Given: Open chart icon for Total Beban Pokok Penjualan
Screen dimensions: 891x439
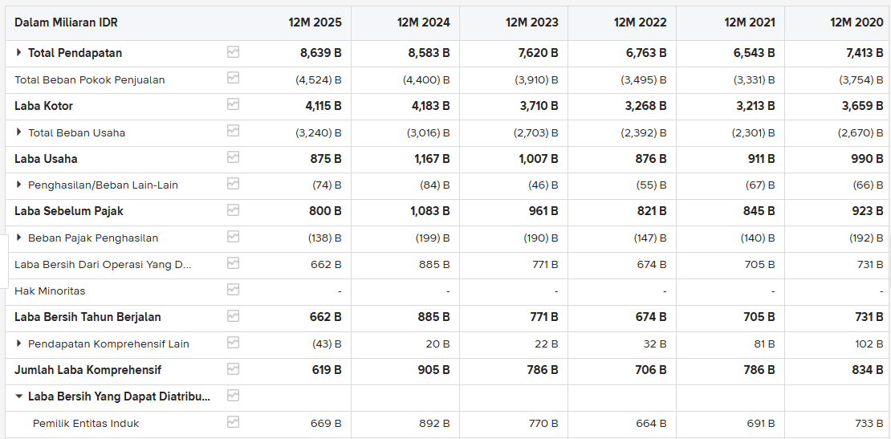Looking at the screenshot, I should pyautogui.click(x=233, y=79).
